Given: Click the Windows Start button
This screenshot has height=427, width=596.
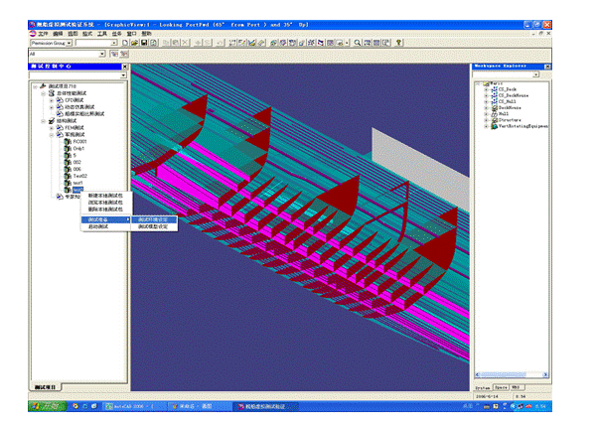Looking at the screenshot, I should click(45, 406).
